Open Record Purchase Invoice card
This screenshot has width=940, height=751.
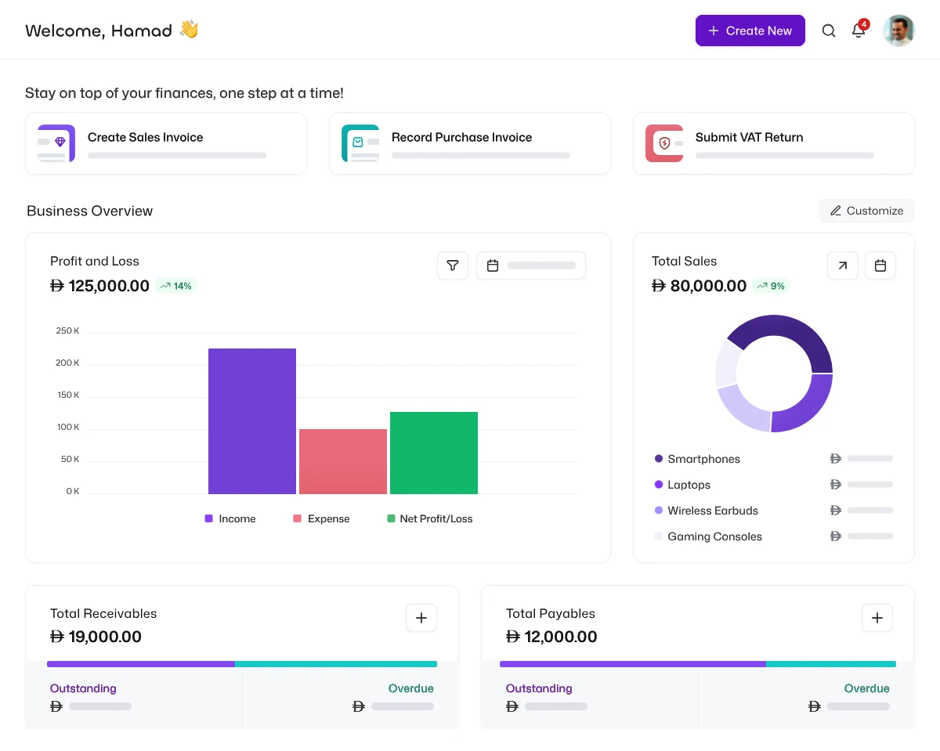pyautogui.click(x=470, y=143)
